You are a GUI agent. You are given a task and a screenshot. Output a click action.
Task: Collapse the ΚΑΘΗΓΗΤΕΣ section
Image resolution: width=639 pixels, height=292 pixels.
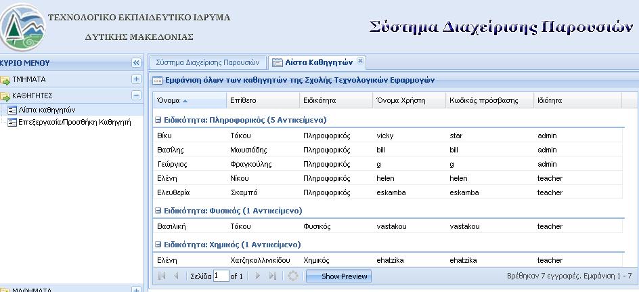[136, 96]
